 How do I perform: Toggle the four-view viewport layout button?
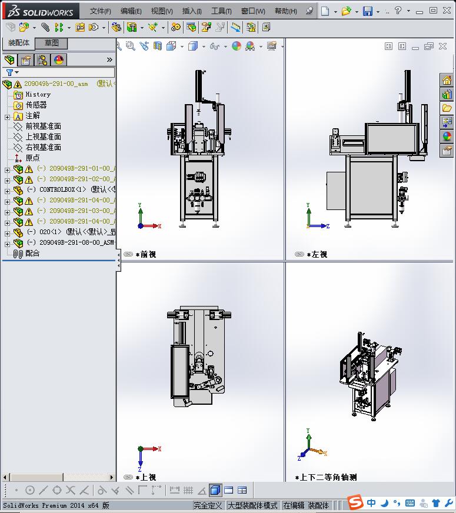242,490
